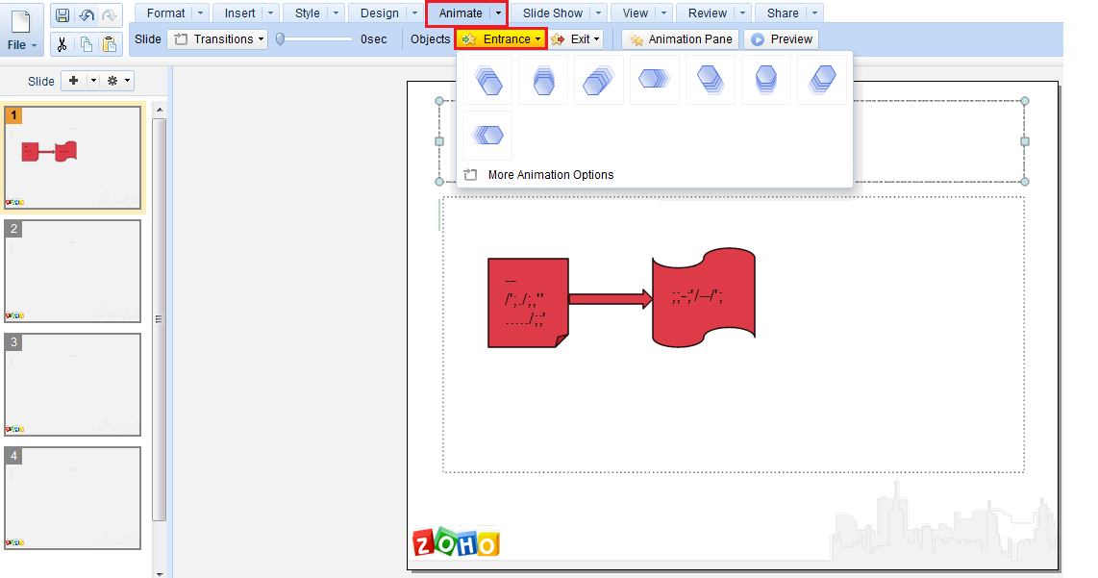Click the "0sec" duration value
1098x578 pixels.
(373, 39)
